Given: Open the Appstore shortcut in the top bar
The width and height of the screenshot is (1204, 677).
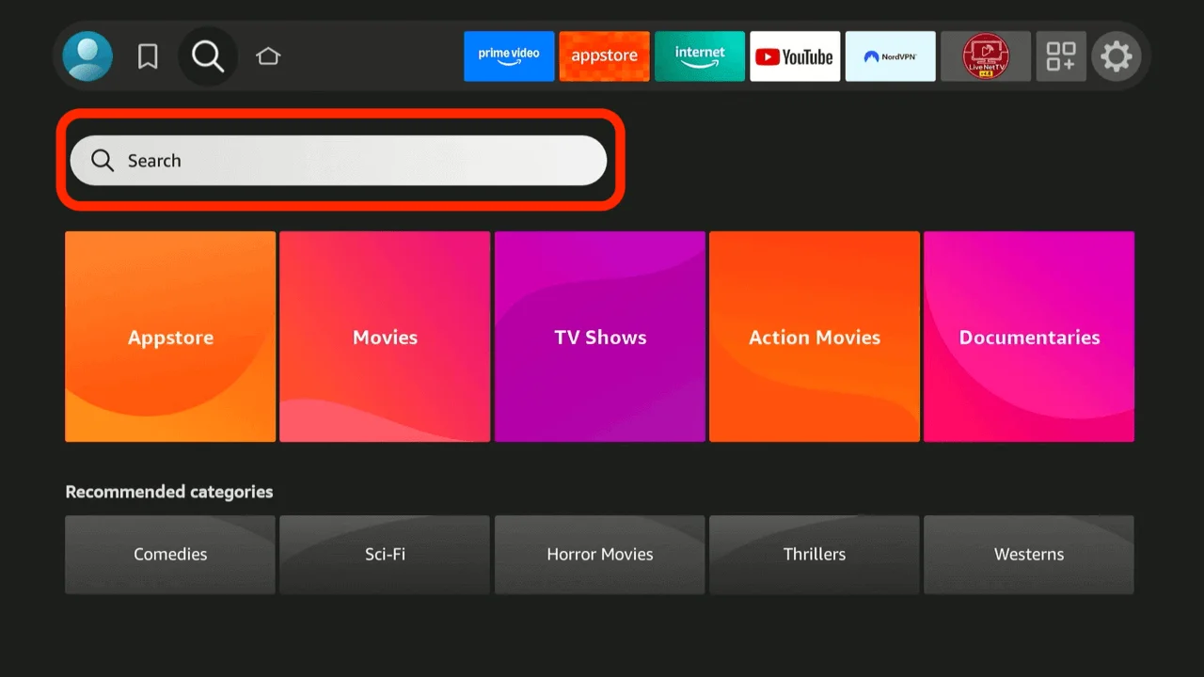Looking at the screenshot, I should 604,55.
